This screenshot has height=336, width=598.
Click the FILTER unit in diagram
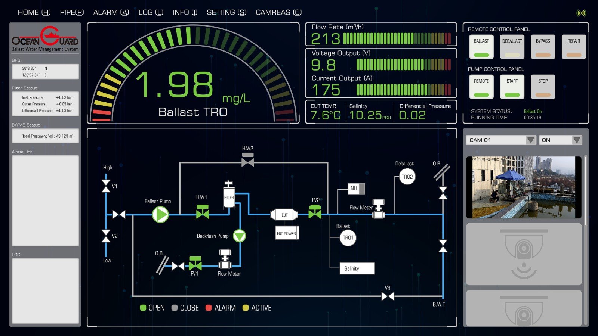tap(229, 196)
